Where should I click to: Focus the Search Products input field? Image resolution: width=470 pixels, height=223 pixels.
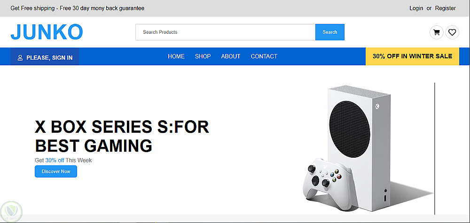[226, 32]
